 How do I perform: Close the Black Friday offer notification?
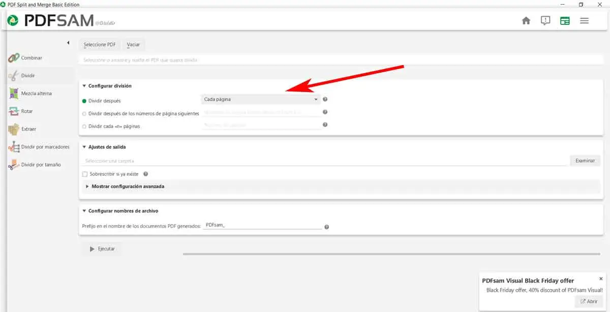click(x=601, y=278)
